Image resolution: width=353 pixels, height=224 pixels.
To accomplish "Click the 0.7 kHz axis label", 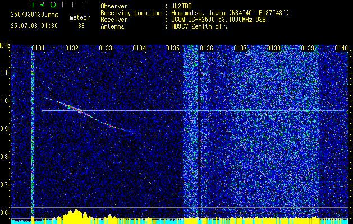I will (4, 185).
